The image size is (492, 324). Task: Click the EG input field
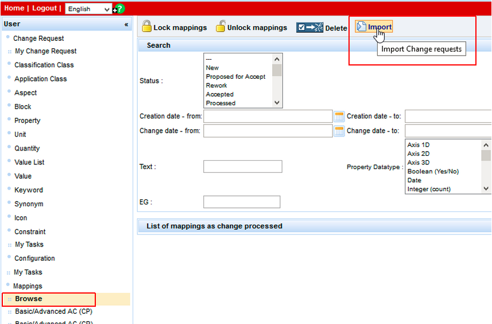point(242,202)
